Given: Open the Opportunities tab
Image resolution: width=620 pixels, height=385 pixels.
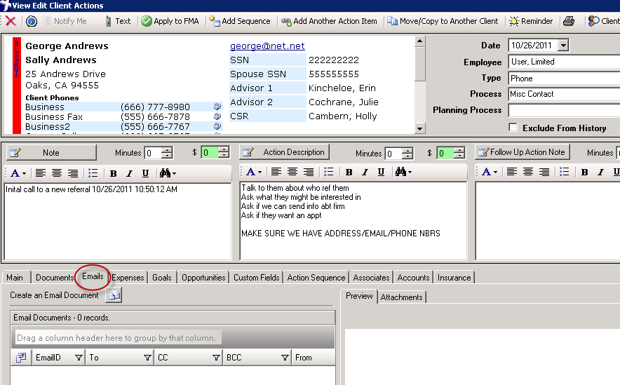Looking at the screenshot, I should click(x=203, y=278).
